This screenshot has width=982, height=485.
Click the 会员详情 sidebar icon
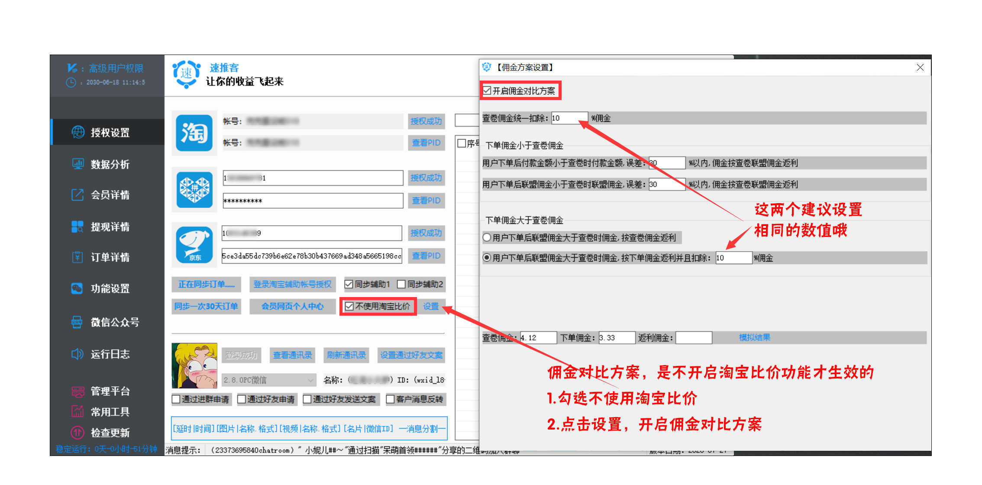click(x=78, y=195)
